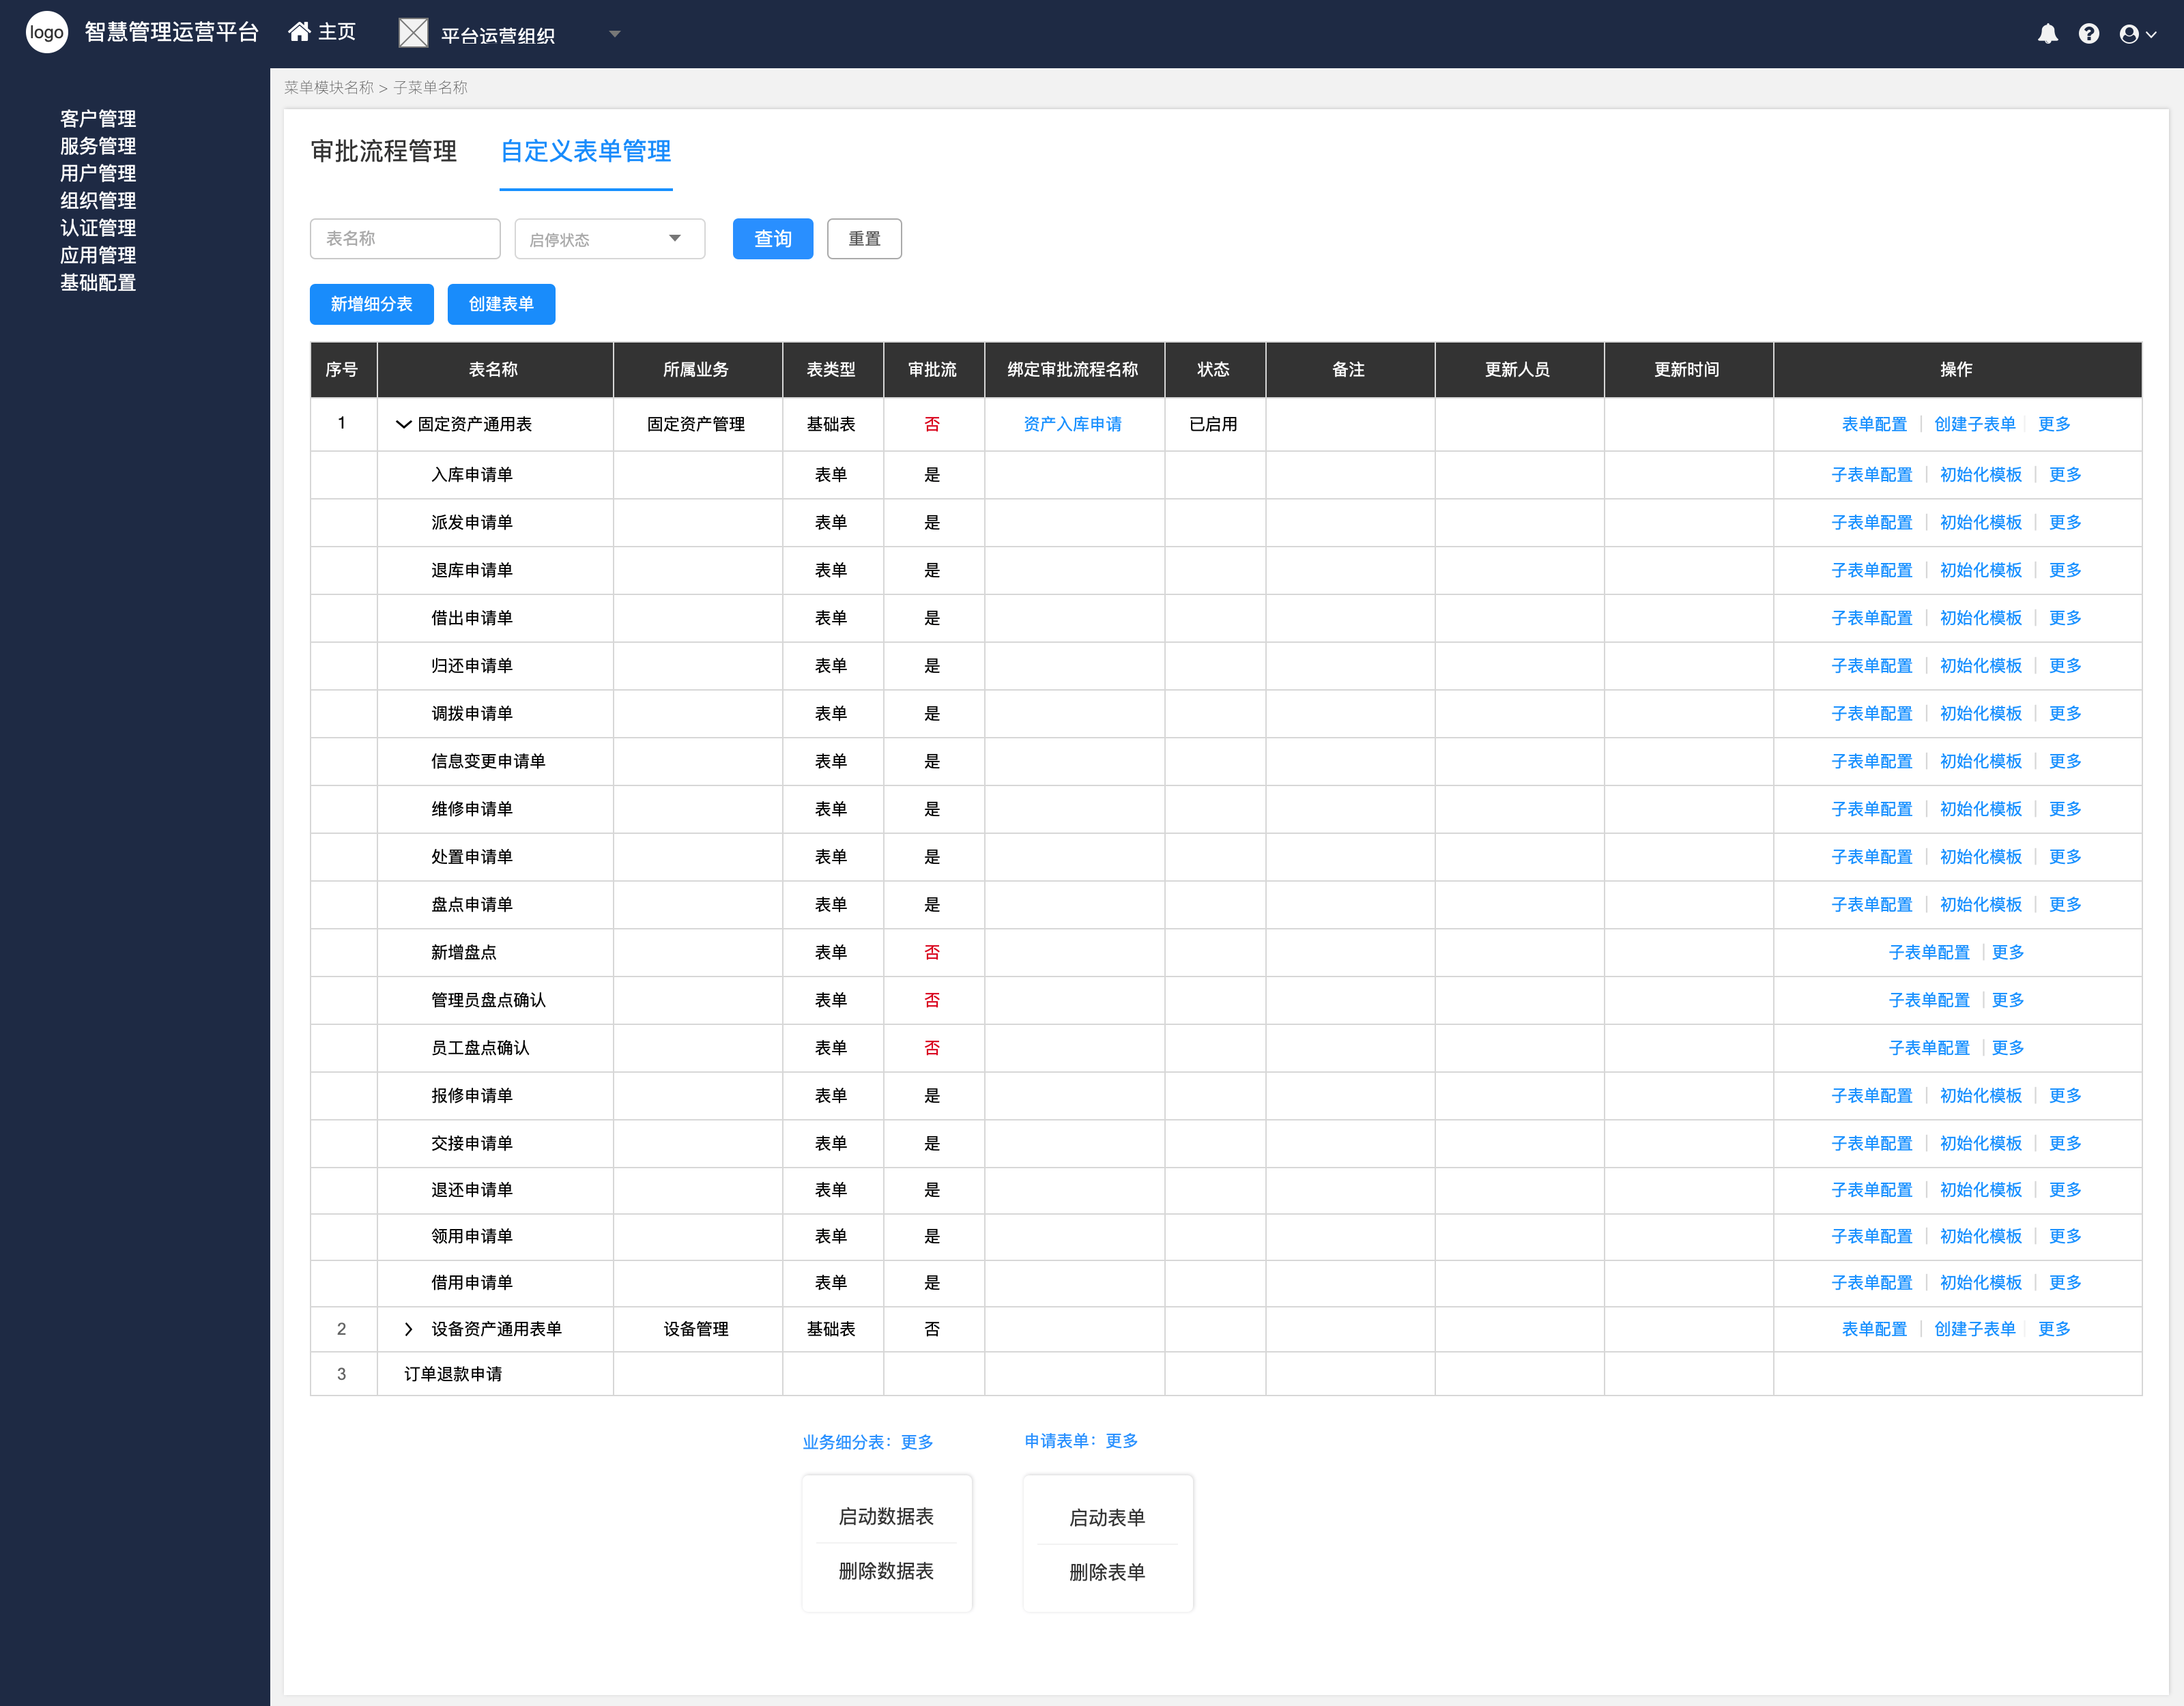The image size is (2184, 1706).
Task: Focus the 表名称 search field
Action: 405,239
